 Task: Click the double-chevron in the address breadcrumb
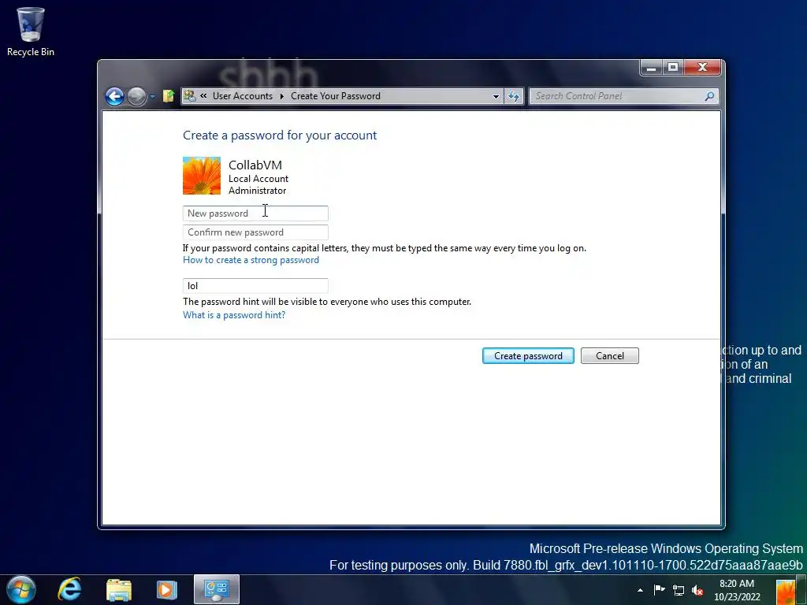pyautogui.click(x=204, y=95)
